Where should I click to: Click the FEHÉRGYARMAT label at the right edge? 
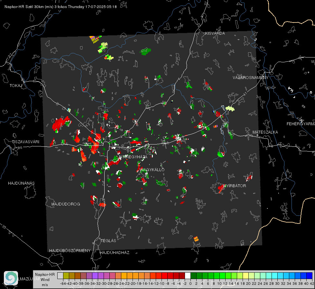click(301, 124)
